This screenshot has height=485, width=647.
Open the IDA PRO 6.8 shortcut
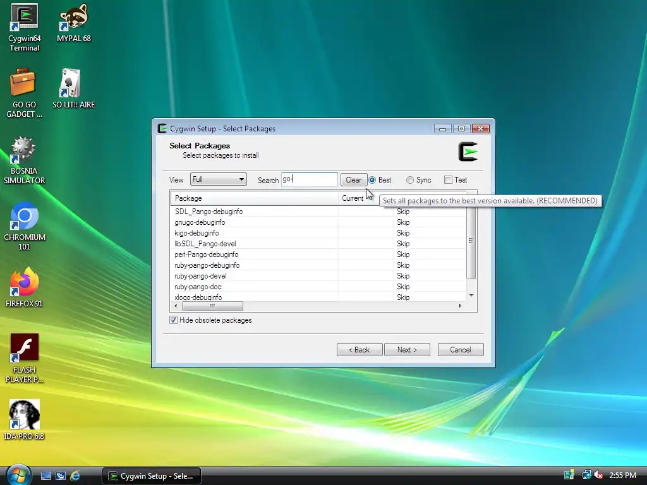click(x=25, y=420)
